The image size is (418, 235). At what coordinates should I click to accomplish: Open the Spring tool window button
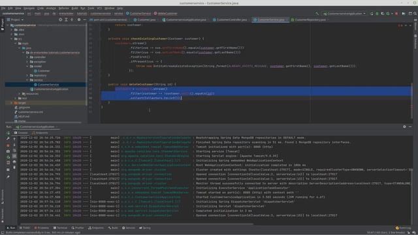coord(145,228)
